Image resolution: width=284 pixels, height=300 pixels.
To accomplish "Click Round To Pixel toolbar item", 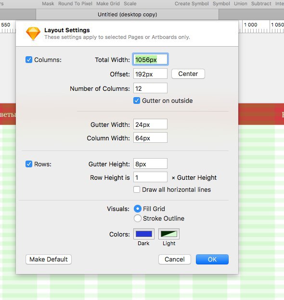I will pyautogui.click(x=75, y=4).
